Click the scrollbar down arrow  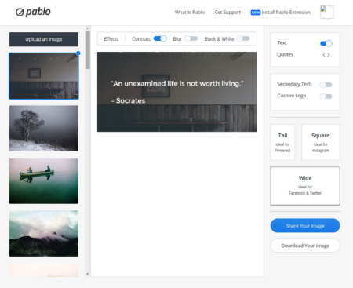point(88,274)
